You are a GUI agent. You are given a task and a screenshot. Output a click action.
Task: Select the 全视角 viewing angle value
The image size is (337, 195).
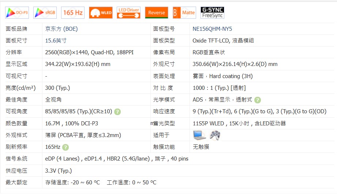[x=53, y=100]
